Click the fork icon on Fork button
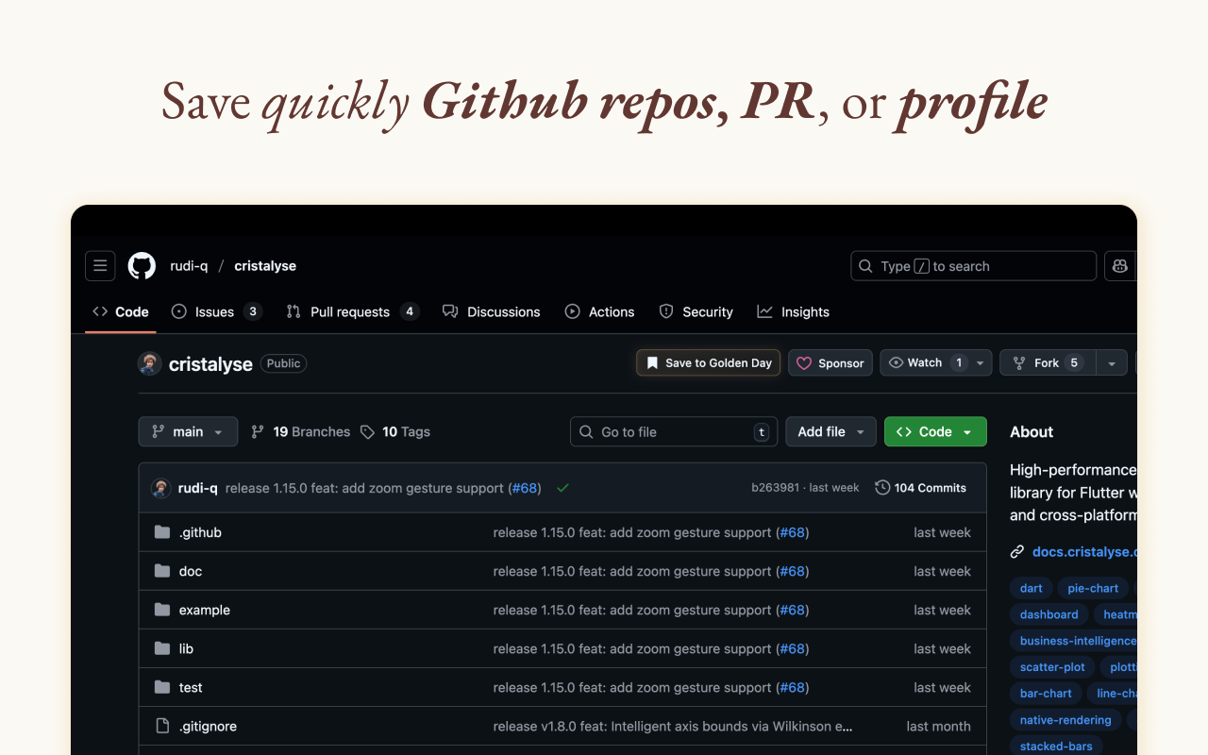Viewport: 1208px width, 755px height. (1019, 362)
